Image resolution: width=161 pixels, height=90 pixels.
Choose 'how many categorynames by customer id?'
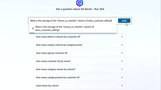pyautogui.click(x=80, y=77)
